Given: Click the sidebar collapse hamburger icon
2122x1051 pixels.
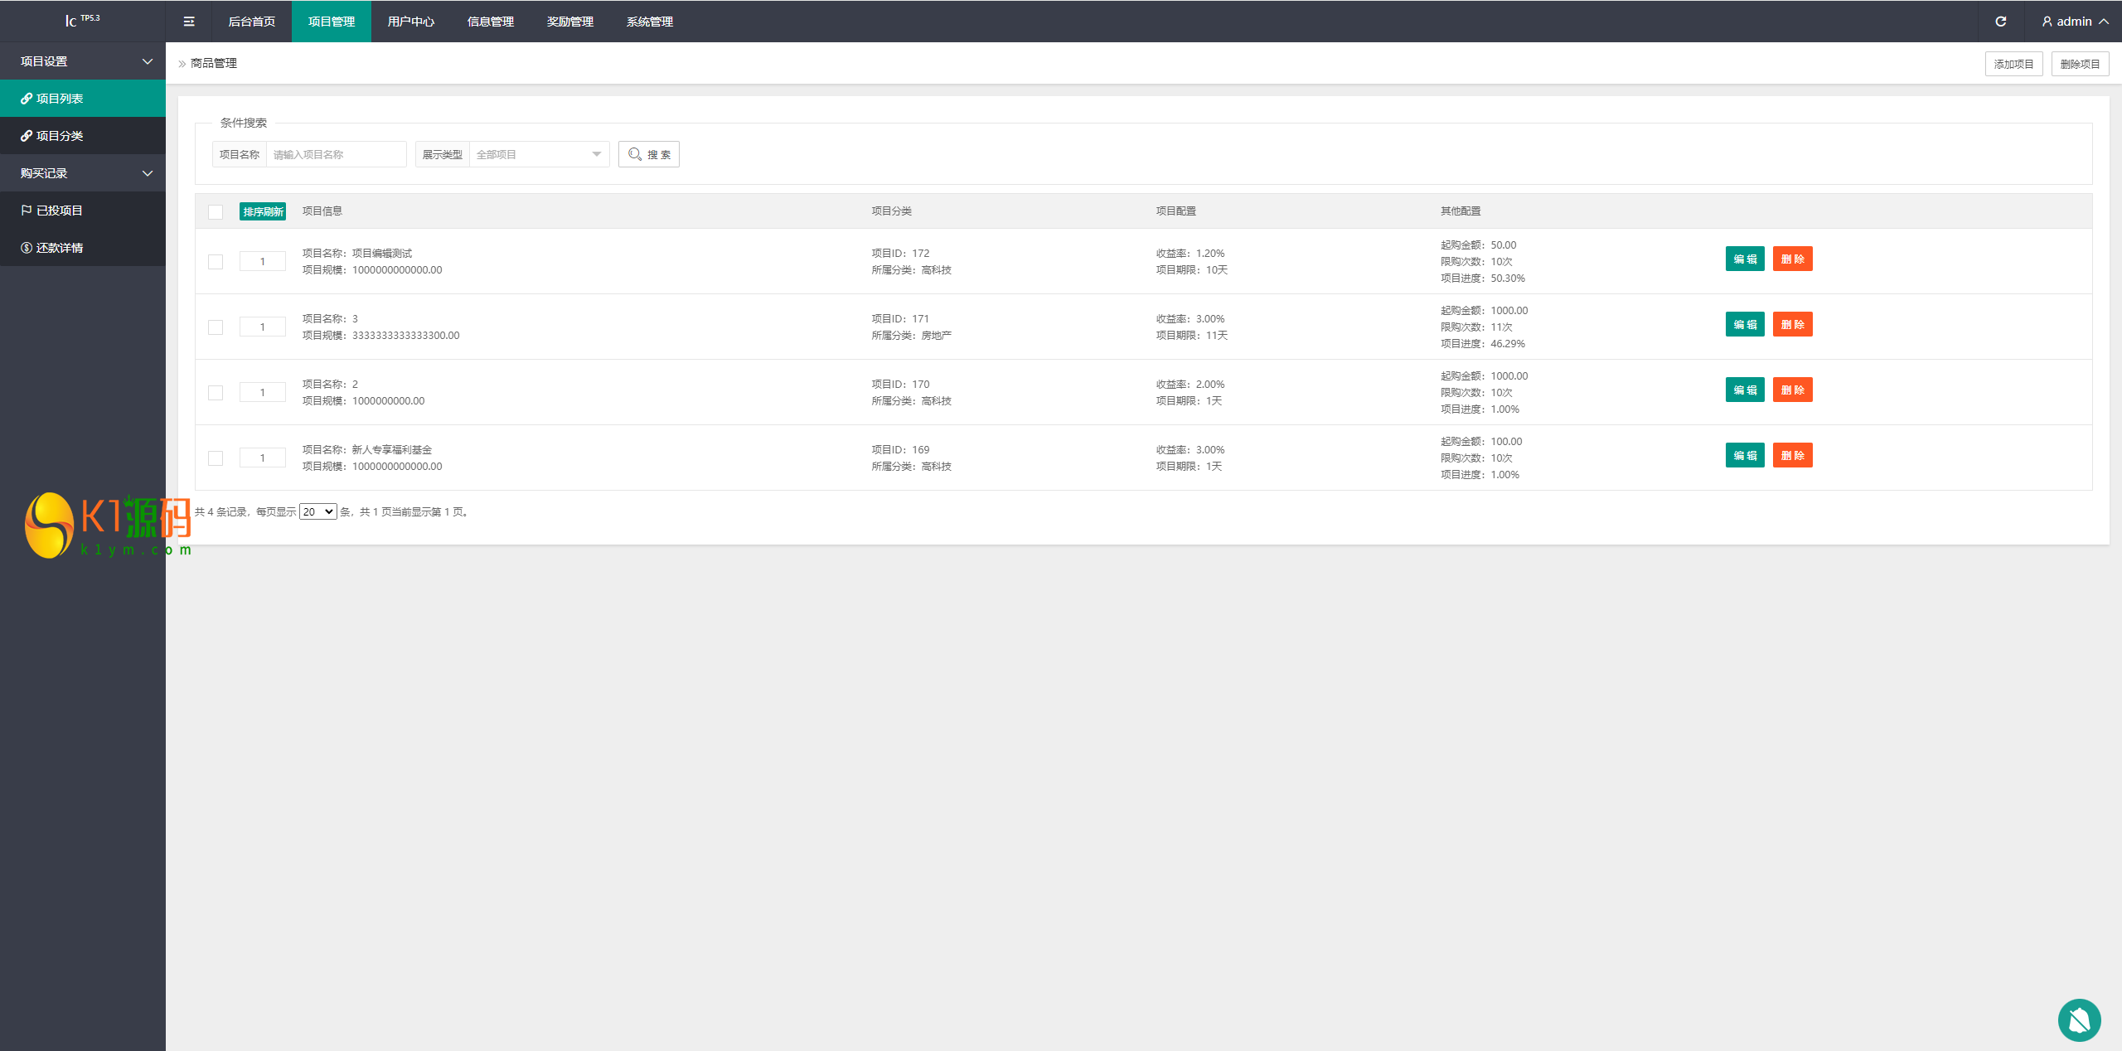Looking at the screenshot, I should [189, 22].
